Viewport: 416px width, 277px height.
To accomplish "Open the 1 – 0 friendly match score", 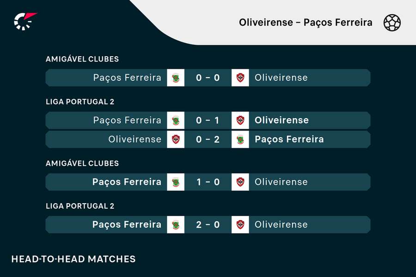I will [x=208, y=182].
